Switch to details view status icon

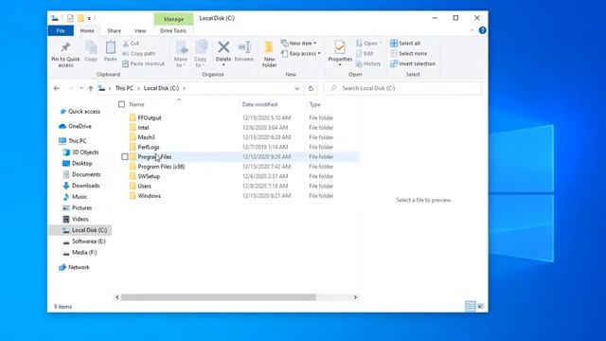(471, 306)
